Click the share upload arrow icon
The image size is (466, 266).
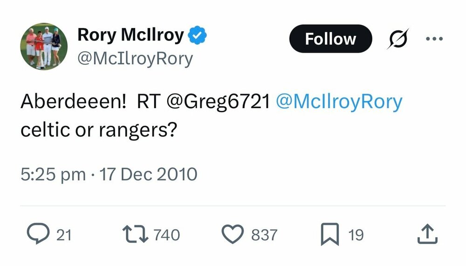click(427, 234)
